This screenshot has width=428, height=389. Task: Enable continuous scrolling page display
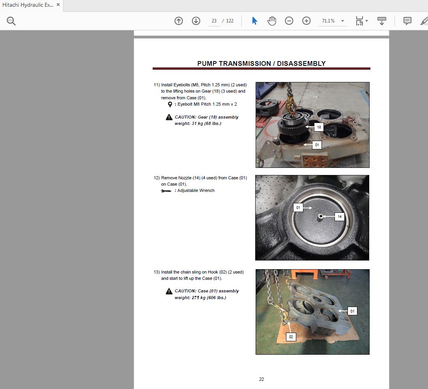(x=381, y=20)
